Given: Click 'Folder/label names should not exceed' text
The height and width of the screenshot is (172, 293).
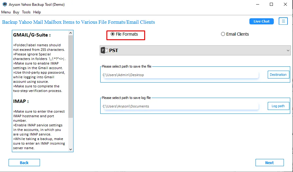Looking at the screenshot, I should (39, 47).
